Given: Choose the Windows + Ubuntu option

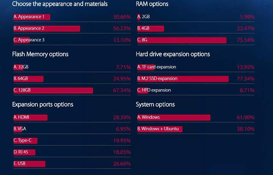Looking at the screenshot, I should 160,129.
